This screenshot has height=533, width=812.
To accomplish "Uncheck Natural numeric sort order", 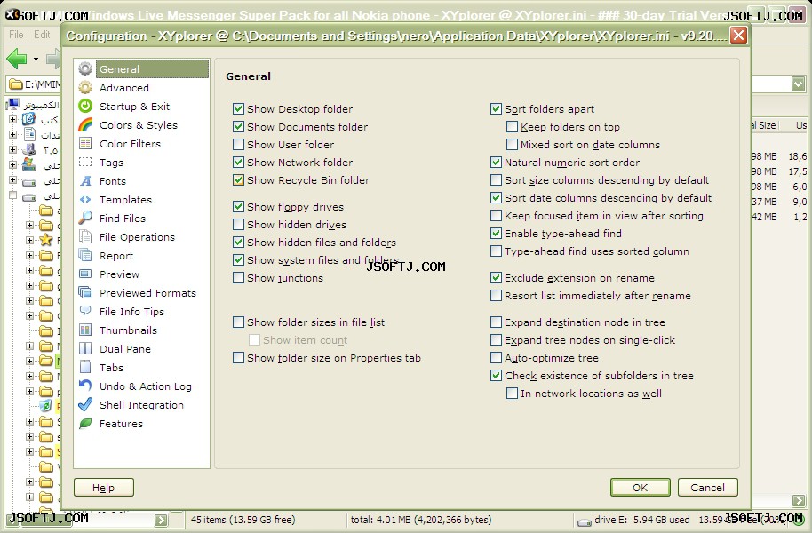I will pos(496,163).
